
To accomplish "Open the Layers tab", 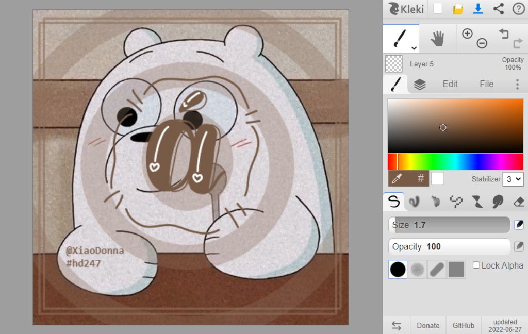I will pyautogui.click(x=420, y=84).
